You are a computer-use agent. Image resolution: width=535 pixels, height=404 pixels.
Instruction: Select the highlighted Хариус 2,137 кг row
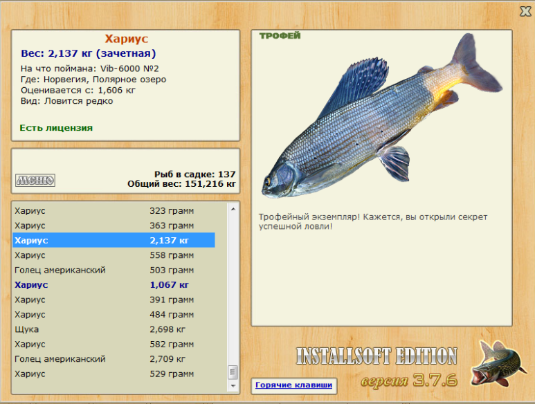(114, 240)
